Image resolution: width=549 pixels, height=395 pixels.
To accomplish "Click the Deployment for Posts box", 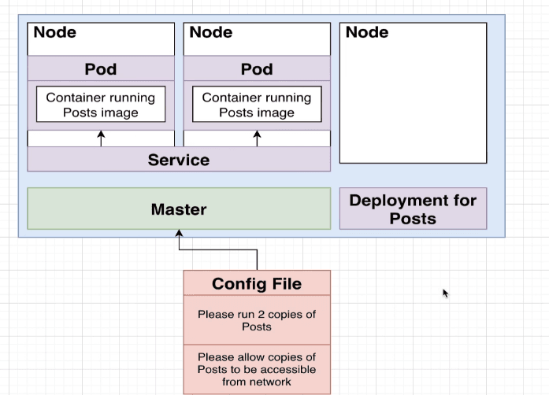I will (x=413, y=209).
